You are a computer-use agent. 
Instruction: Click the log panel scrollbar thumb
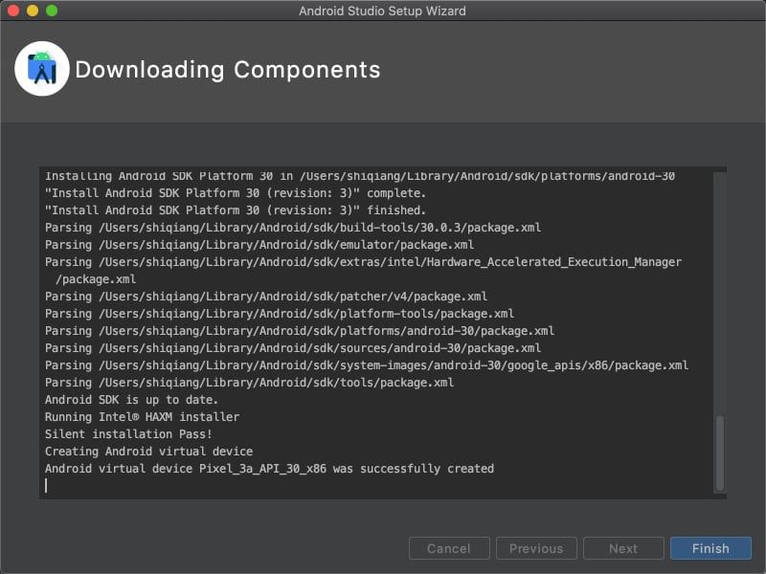(x=720, y=453)
